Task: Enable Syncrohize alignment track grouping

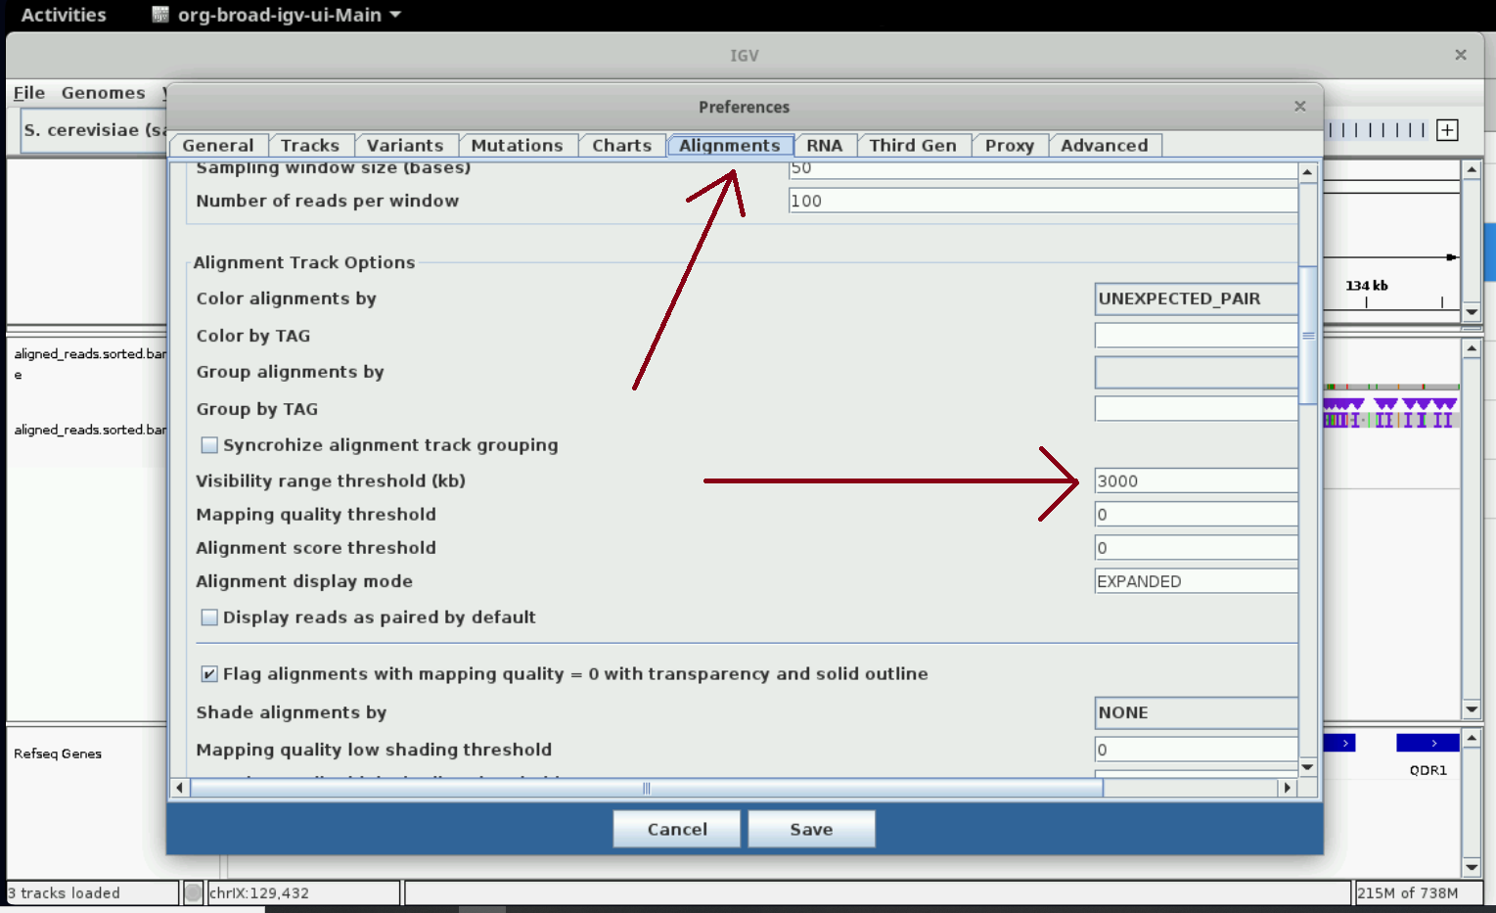Action: [x=209, y=444]
